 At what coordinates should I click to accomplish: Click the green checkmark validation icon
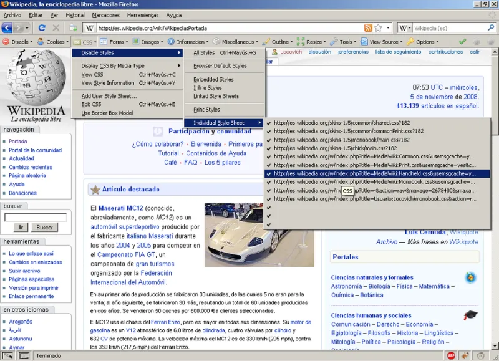pos(462,42)
